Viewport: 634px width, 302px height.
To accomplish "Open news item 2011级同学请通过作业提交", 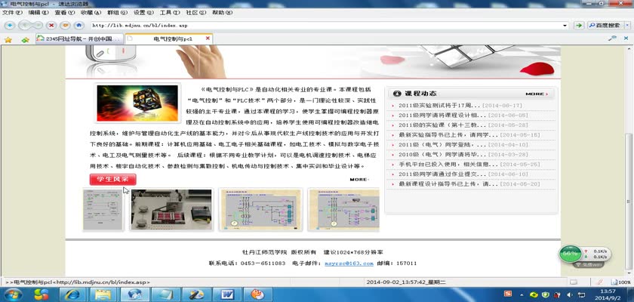I will (442, 174).
